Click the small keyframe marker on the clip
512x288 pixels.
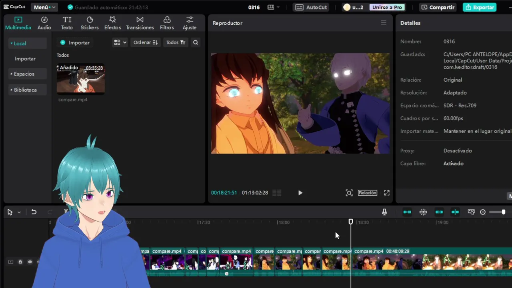click(x=226, y=274)
